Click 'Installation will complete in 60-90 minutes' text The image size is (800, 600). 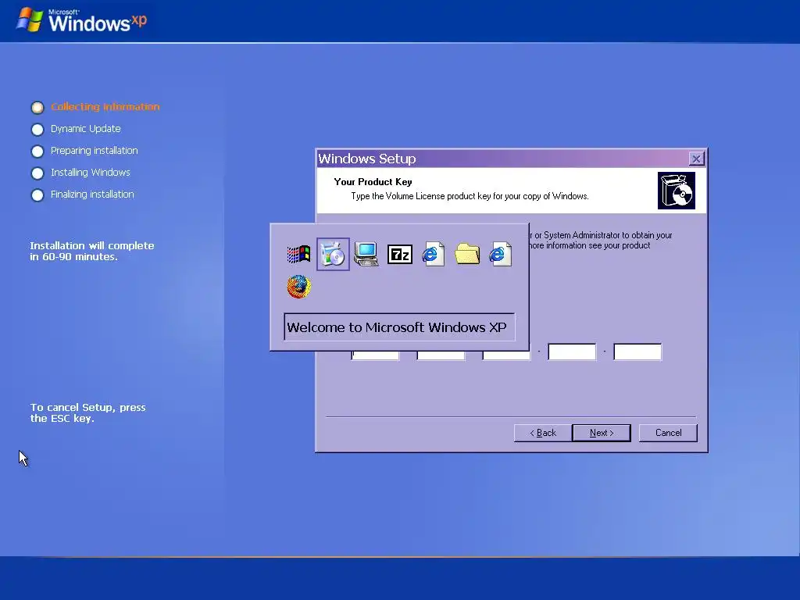(92, 251)
